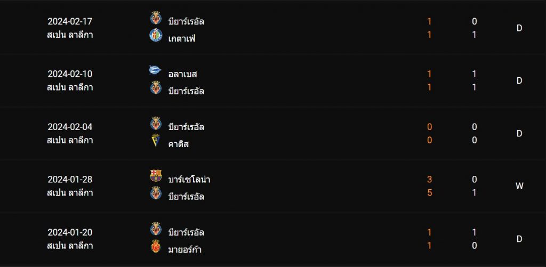546x267 pixels.
Task: Click the Cadiz club crest
Action: 156,140
